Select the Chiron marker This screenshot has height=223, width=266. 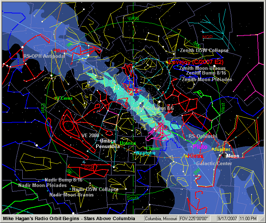point(145,148)
